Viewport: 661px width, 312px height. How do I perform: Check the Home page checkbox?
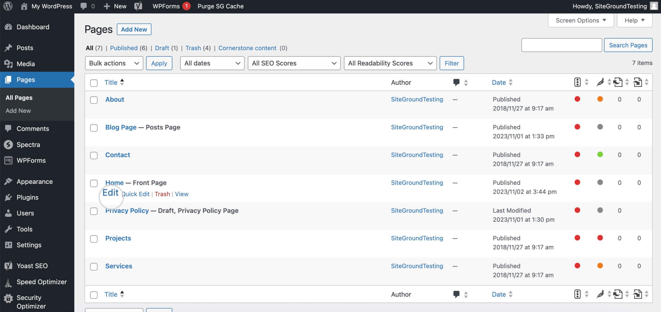pyautogui.click(x=94, y=183)
